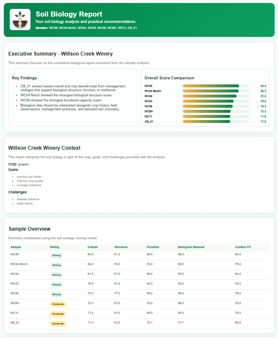Click the 'Function' column header
The image size is (278, 338).
(153, 247)
